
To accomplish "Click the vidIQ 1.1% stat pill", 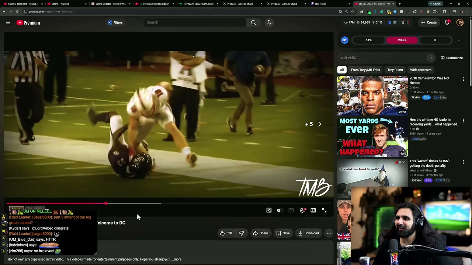I will (x=369, y=40).
